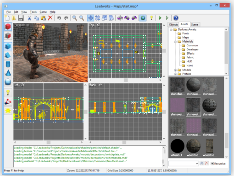Select the Fonts folder
This screenshot has height=176, width=234.
pos(185,33)
